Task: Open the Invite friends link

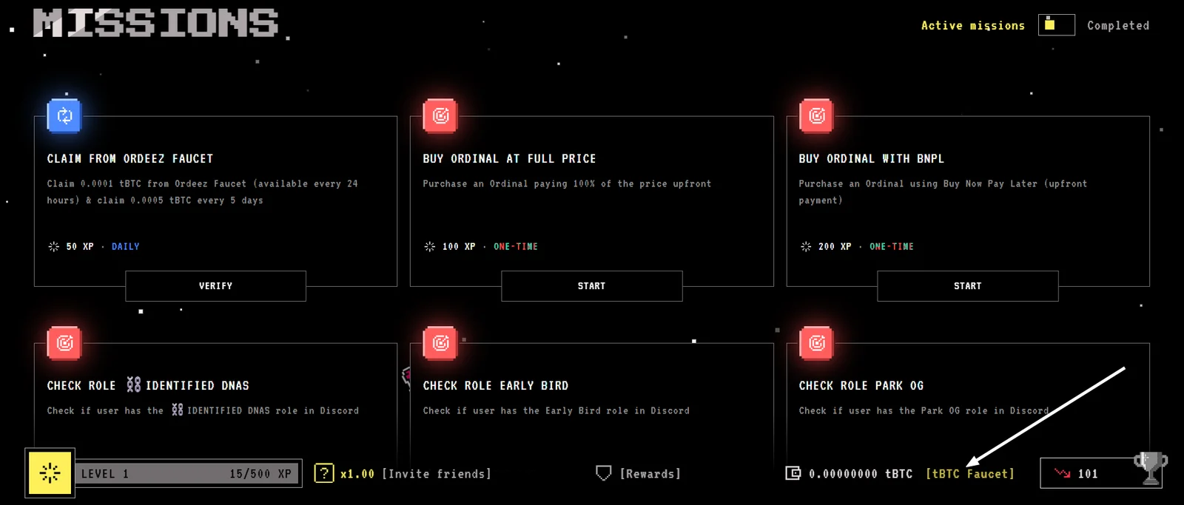Action: point(437,474)
